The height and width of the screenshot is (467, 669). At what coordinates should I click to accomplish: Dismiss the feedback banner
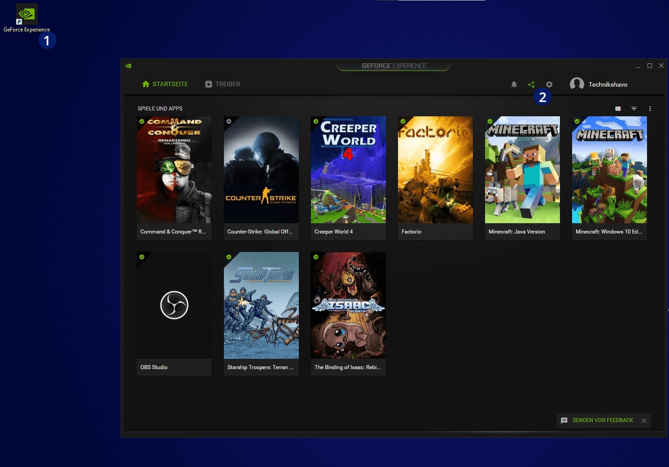(644, 421)
